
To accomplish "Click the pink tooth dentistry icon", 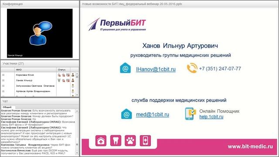I will [116, 140].
